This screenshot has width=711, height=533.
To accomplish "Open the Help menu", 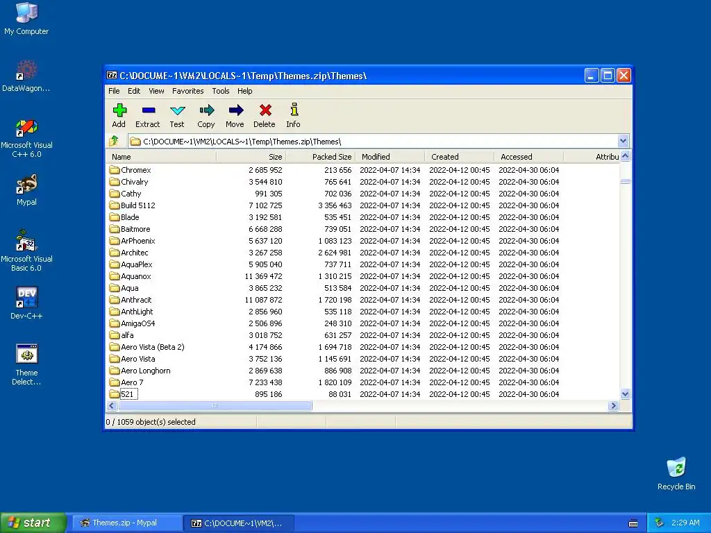I will coord(245,91).
